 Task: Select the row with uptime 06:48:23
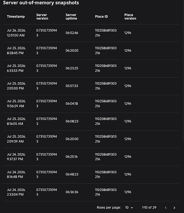coord(91,174)
